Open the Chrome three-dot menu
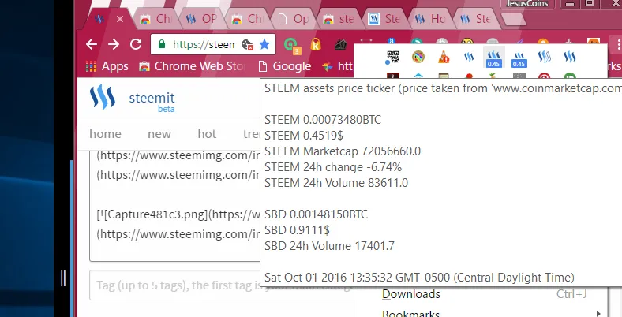 tap(617, 44)
